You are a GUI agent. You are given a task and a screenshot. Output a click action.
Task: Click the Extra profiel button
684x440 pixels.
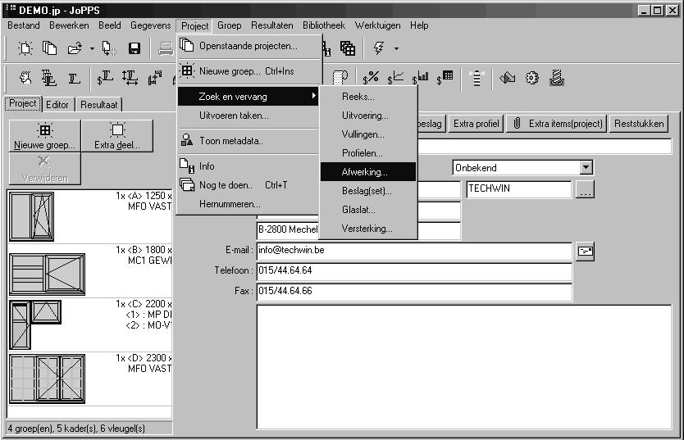click(476, 124)
